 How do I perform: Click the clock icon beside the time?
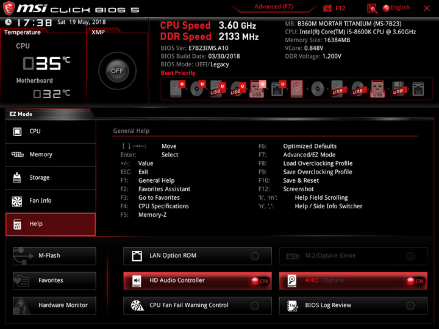[9, 22]
